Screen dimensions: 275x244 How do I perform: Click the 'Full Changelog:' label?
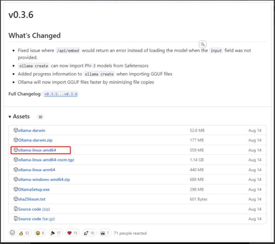coord(25,94)
